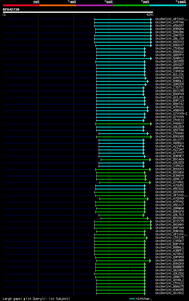Select the UniRef100_B9IAE6 label

(170, 173)
